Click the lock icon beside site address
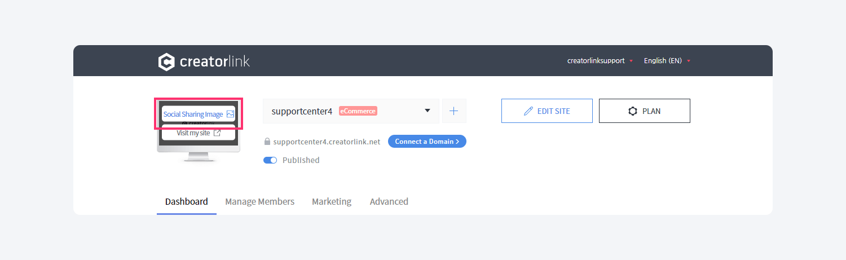The width and height of the screenshot is (846, 260). click(267, 142)
